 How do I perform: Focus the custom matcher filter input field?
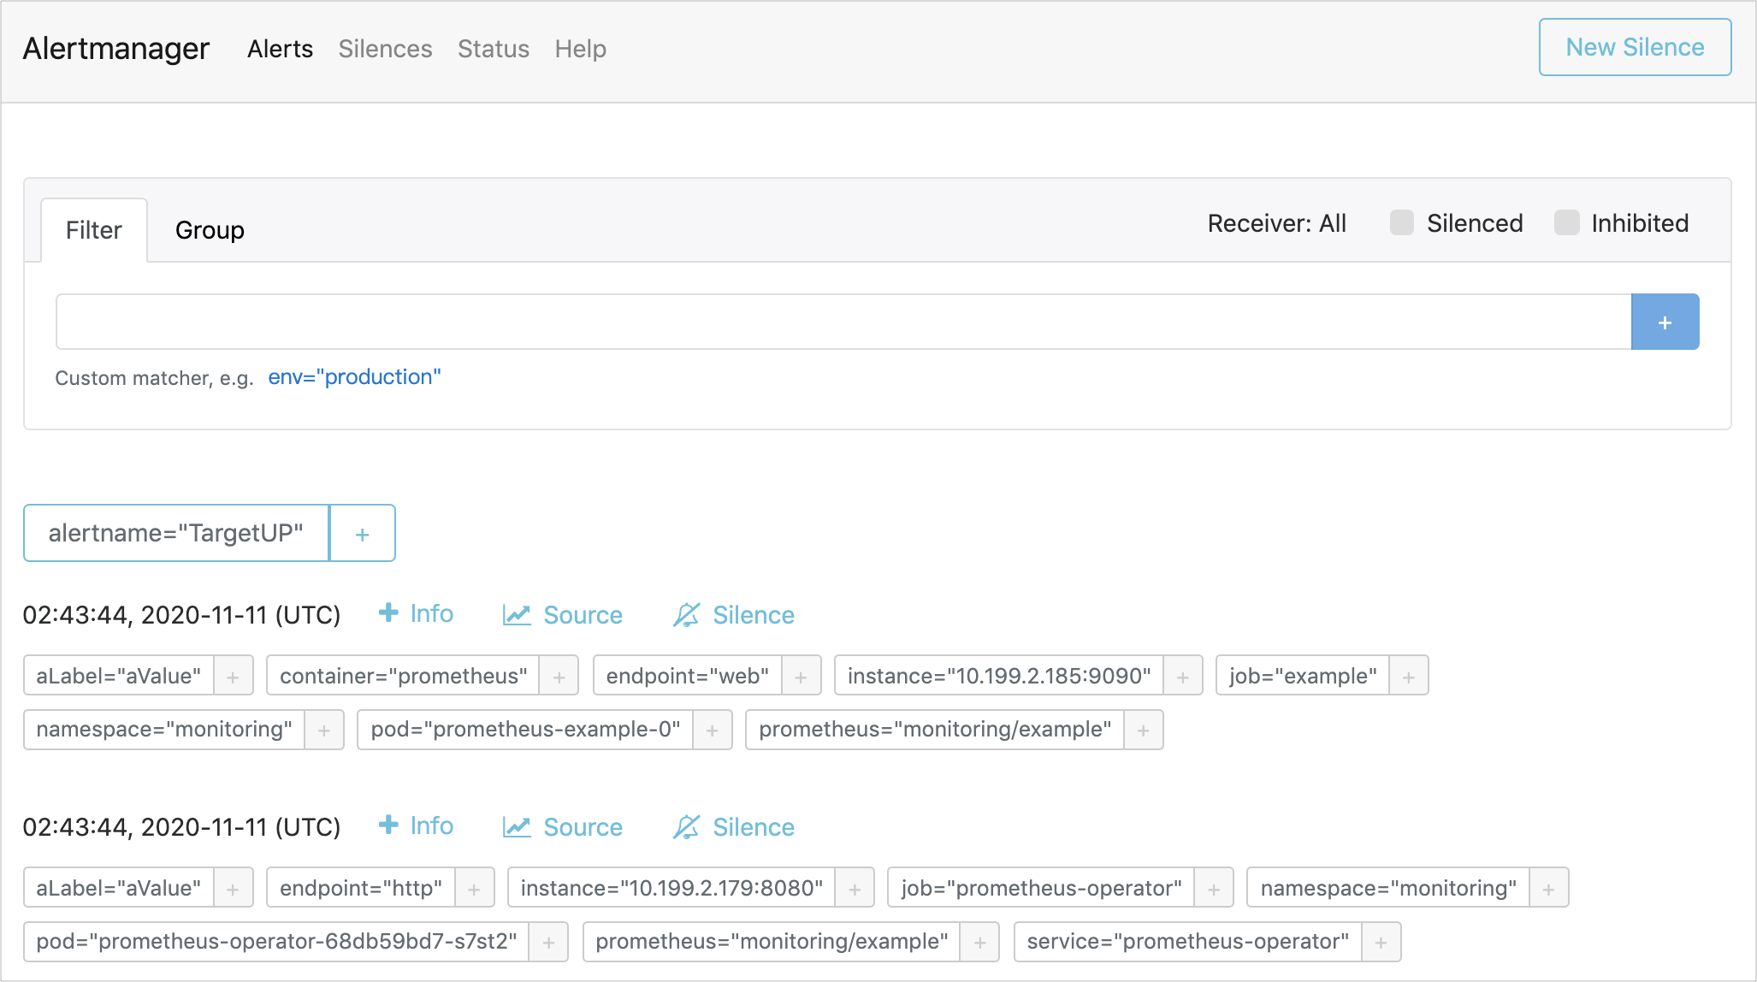[x=843, y=322]
